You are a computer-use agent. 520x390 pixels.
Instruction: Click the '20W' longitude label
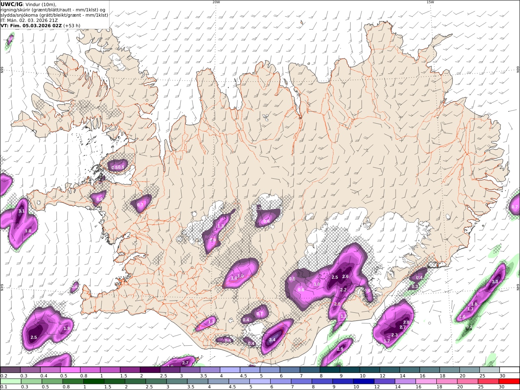[216, 2]
